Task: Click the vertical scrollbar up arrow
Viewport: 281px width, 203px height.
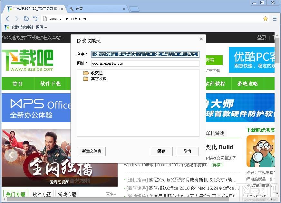Action: (277, 35)
